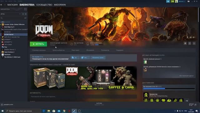
Task: Open the Coffee & Camo event banner
Action: tap(83, 78)
